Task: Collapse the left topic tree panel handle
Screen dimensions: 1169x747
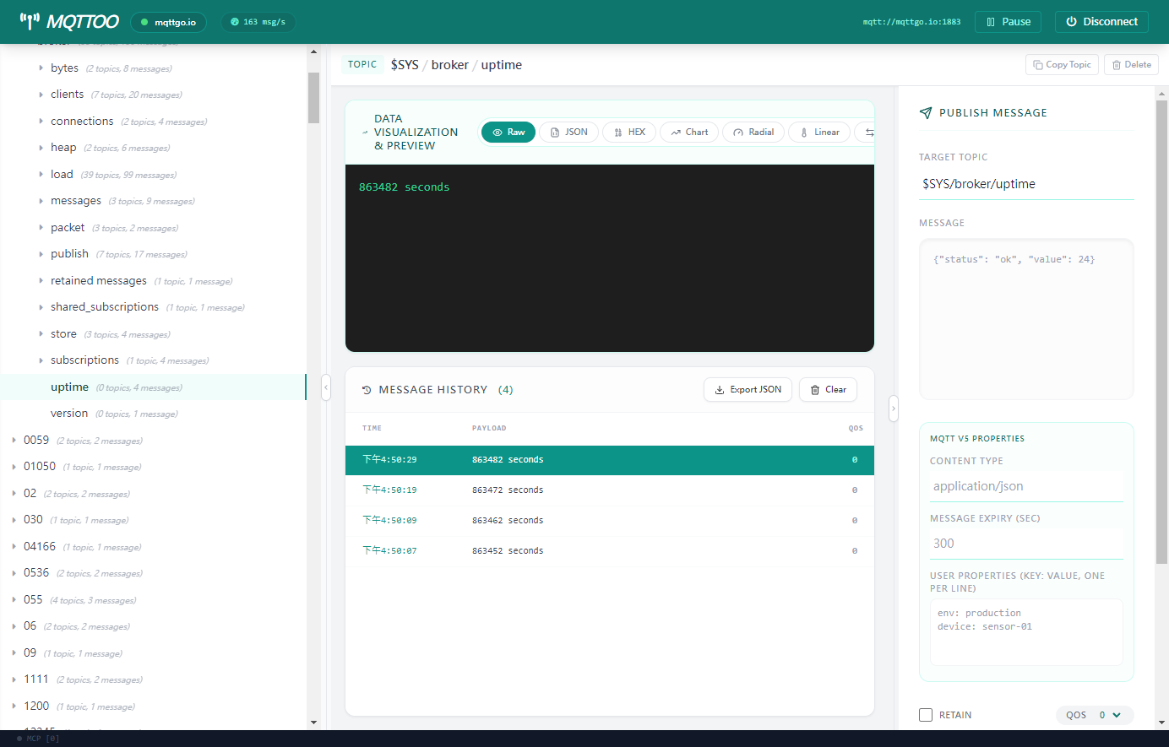Action: (326, 387)
